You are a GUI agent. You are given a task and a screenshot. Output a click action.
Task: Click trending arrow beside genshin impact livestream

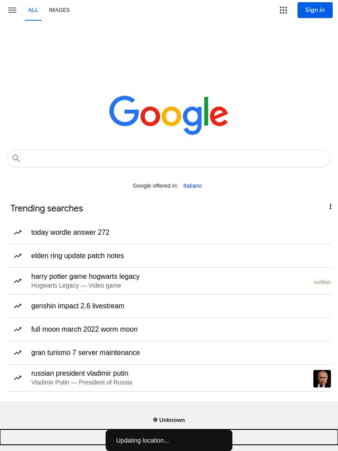[18, 306]
